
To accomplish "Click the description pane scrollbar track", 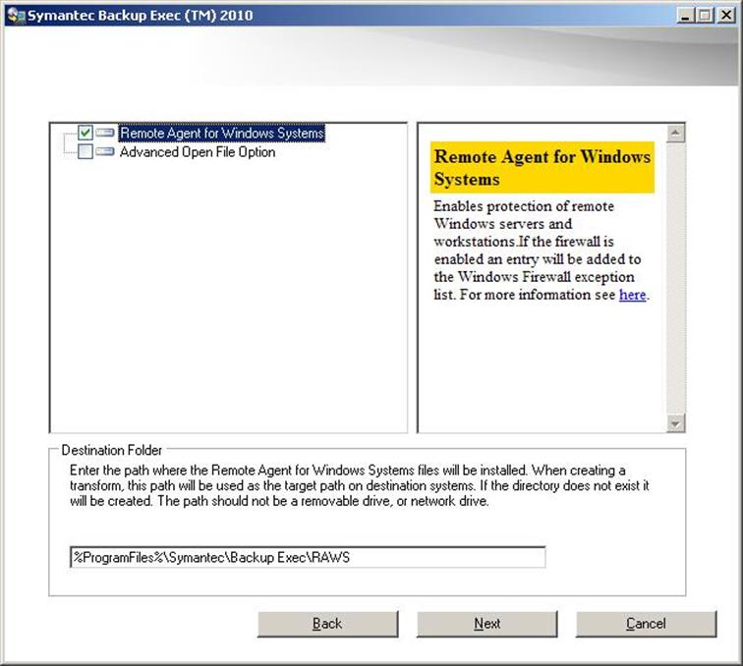I will [x=675, y=279].
